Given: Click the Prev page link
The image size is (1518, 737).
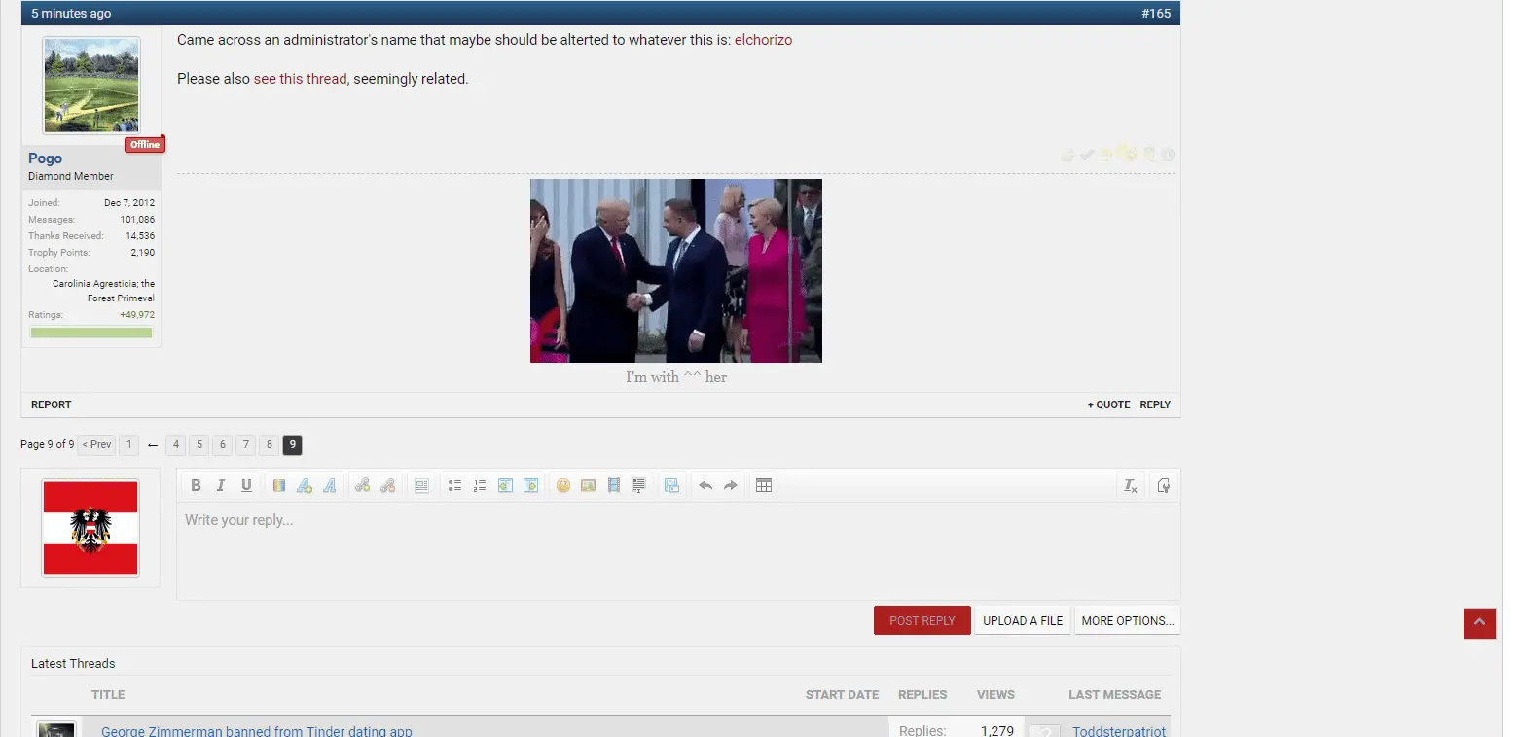Looking at the screenshot, I should click(96, 445).
